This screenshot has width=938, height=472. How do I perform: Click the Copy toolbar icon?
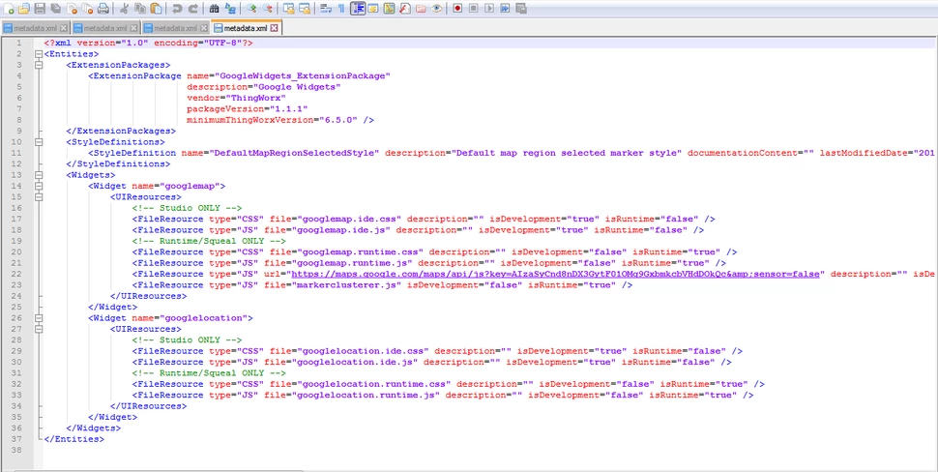pos(140,9)
